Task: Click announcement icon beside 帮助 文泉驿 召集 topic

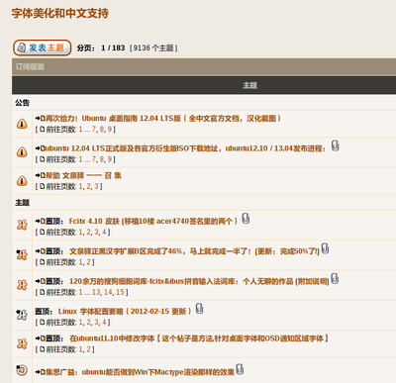Action: 22,181
